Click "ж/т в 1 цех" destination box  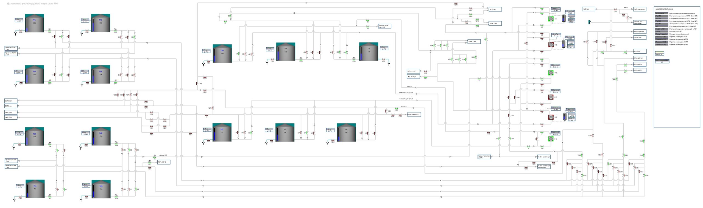click(x=474, y=41)
